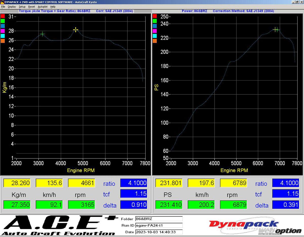Open the File menu
This screenshot has height=237, width=304.
3,7
